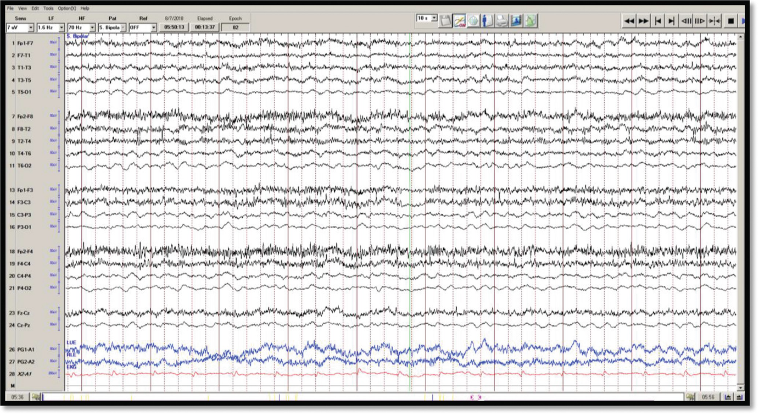Click the 05:56 end time box
This screenshot has width=759, height=415.
click(708, 397)
